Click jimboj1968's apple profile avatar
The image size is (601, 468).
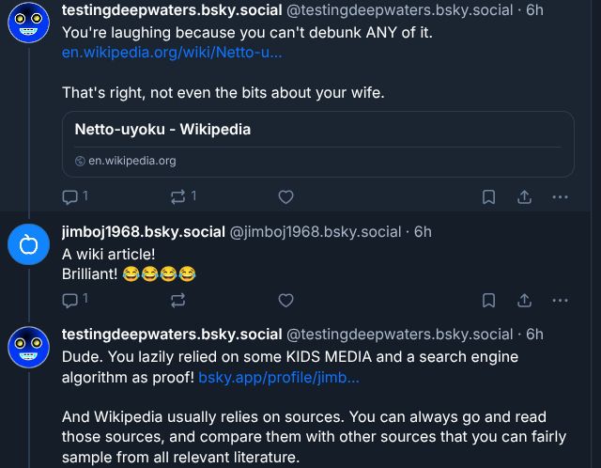pos(28,246)
